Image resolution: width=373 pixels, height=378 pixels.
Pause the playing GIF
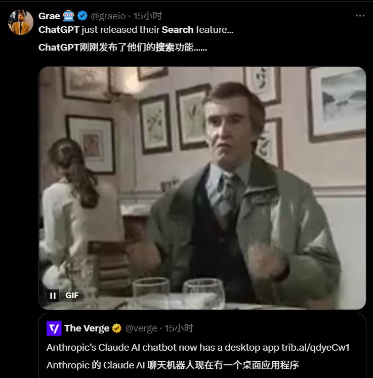coord(53,296)
